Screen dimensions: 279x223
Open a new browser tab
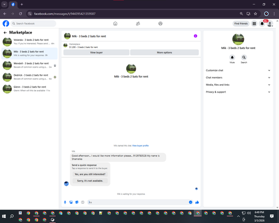[x=22, y=4]
